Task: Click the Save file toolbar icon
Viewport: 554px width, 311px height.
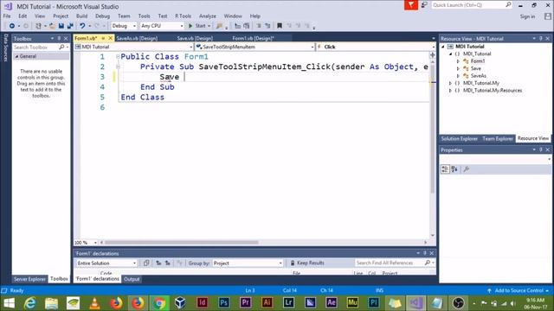Action: (61, 26)
